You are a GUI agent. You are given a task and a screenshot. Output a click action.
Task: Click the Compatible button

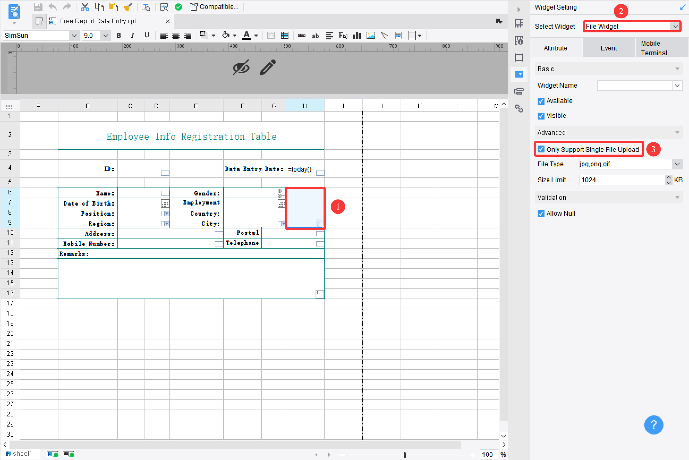tap(214, 7)
